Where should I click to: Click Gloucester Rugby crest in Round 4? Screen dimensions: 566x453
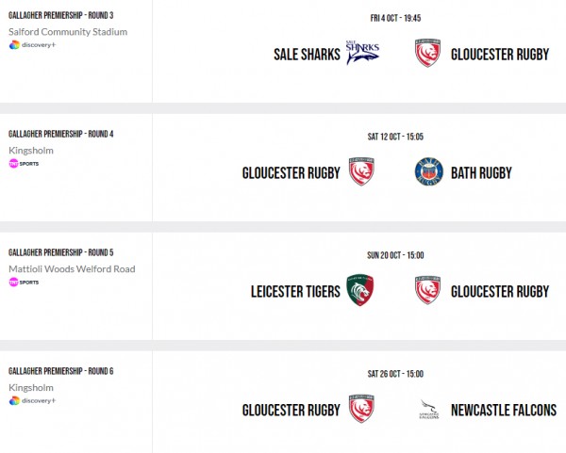point(363,172)
